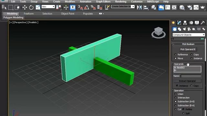This screenshot has height=116, width=207.
Task: Open the Render Setup icon
Action: point(190,7)
